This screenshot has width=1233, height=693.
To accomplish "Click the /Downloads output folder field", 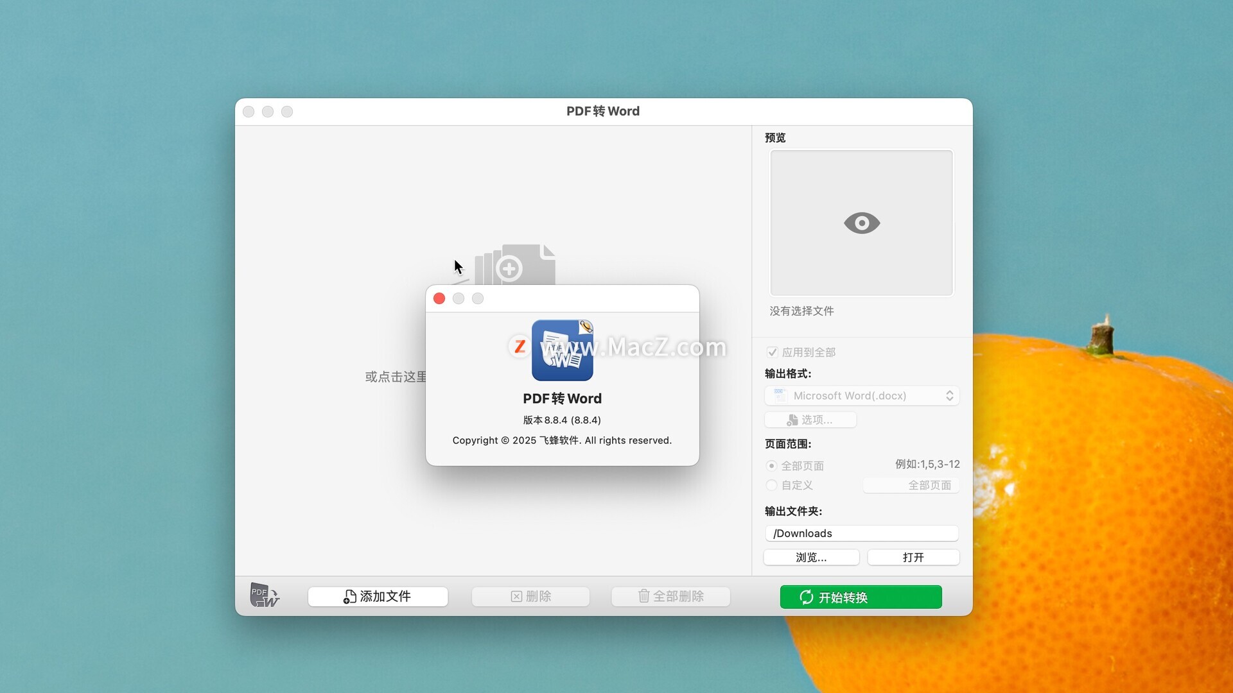I will [862, 533].
